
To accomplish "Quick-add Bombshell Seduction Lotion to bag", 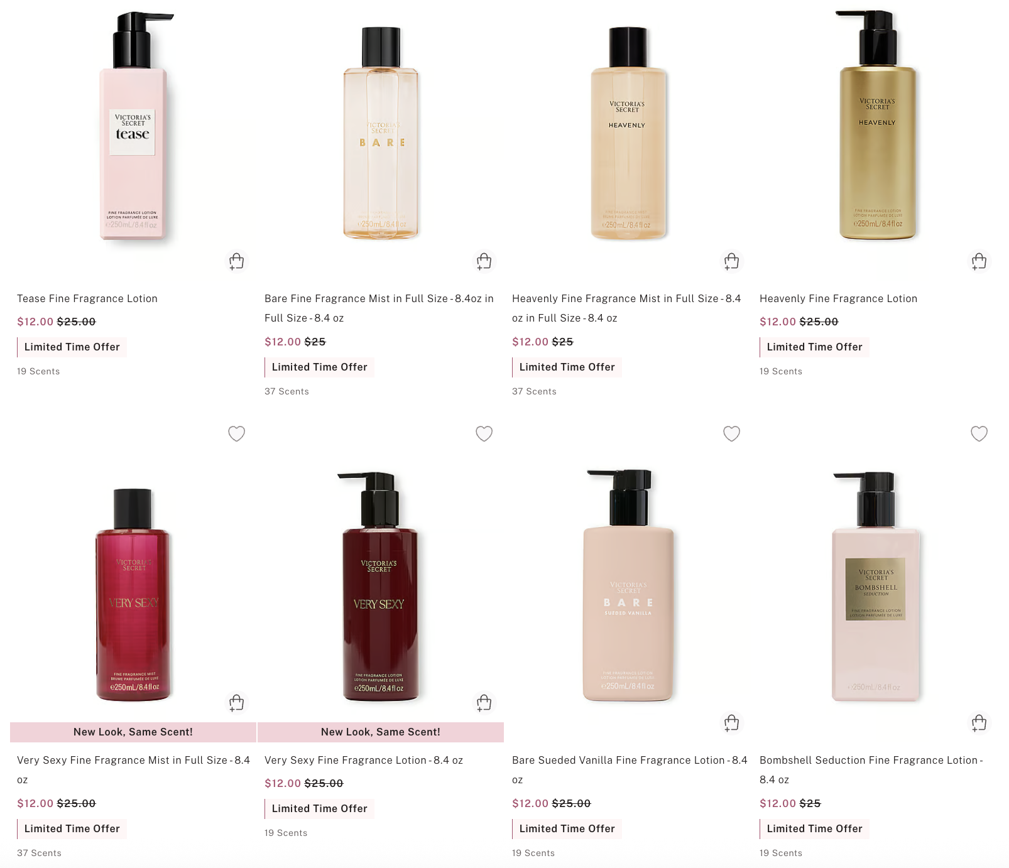I will pos(979,723).
